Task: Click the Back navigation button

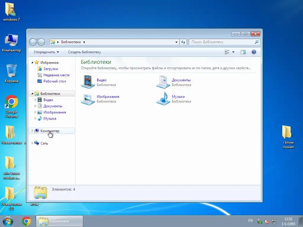Action: 33,42
